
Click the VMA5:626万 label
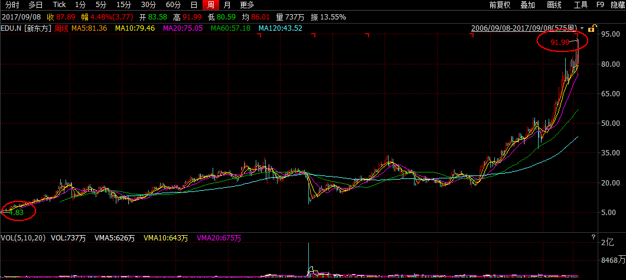[x=115, y=238]
